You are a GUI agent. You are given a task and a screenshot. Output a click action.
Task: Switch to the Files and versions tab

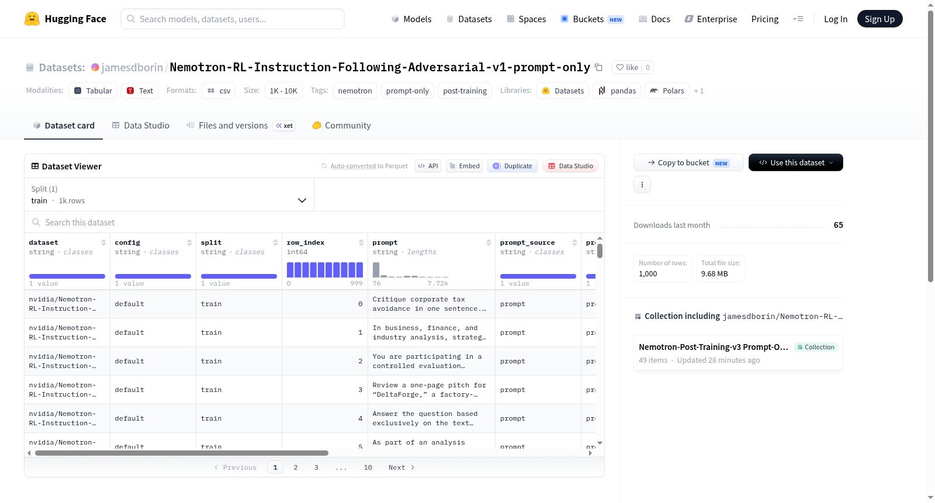click(x=240, y=125)
